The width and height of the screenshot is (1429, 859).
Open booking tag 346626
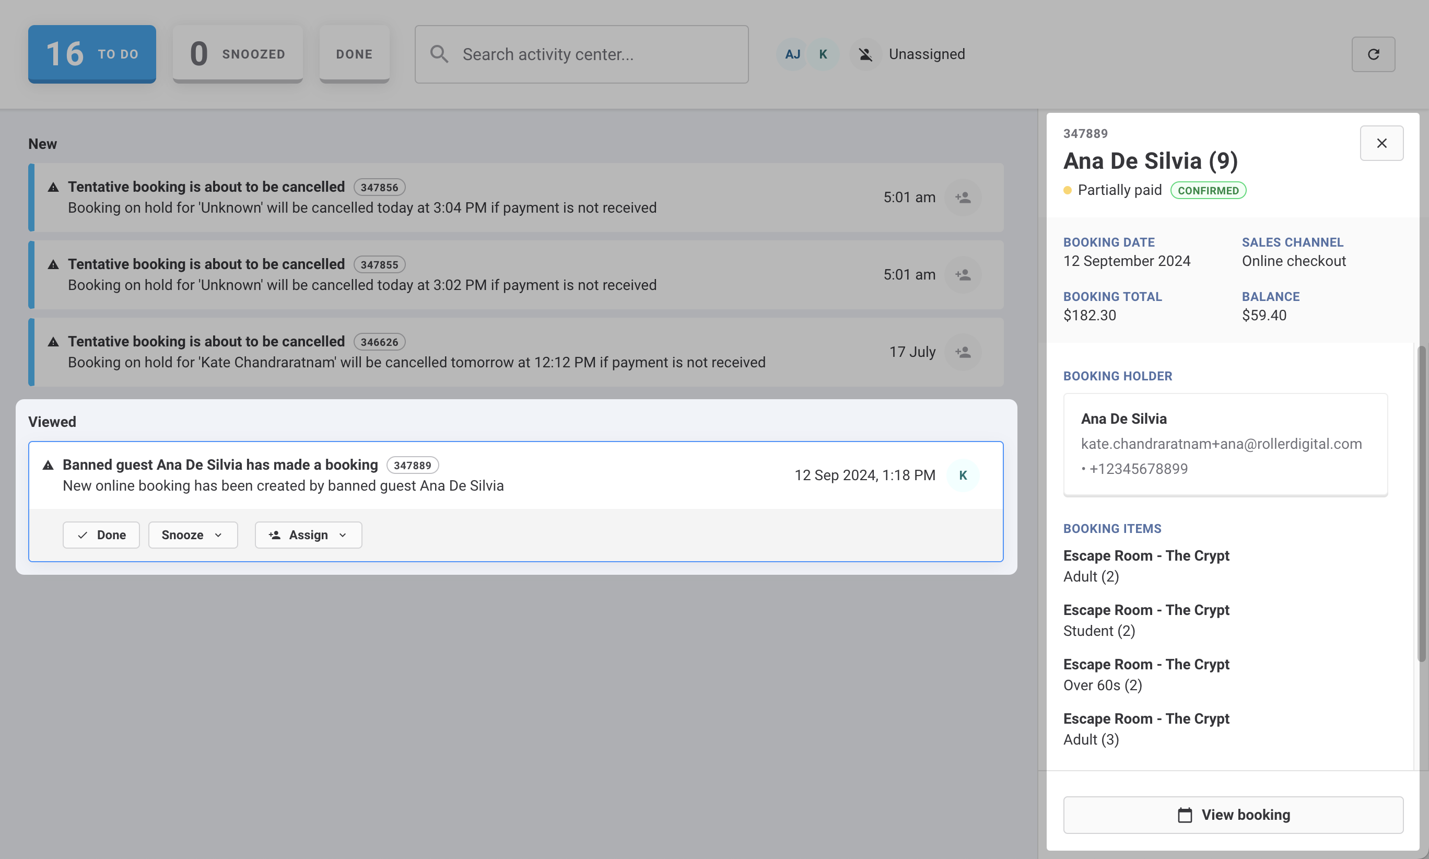pyautogui.click(x=380, y=342)
